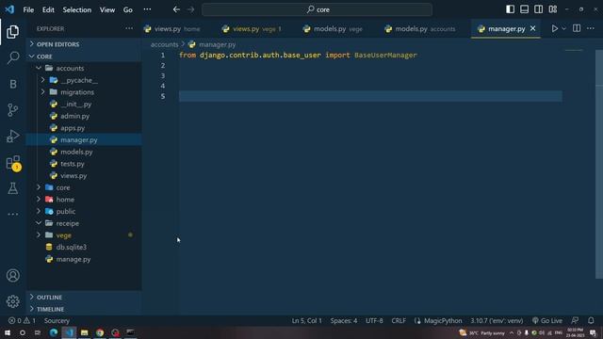Toggle the primary side bar layout icon

510,9
